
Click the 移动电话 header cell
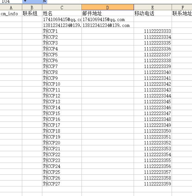click(x=152, y=14)
